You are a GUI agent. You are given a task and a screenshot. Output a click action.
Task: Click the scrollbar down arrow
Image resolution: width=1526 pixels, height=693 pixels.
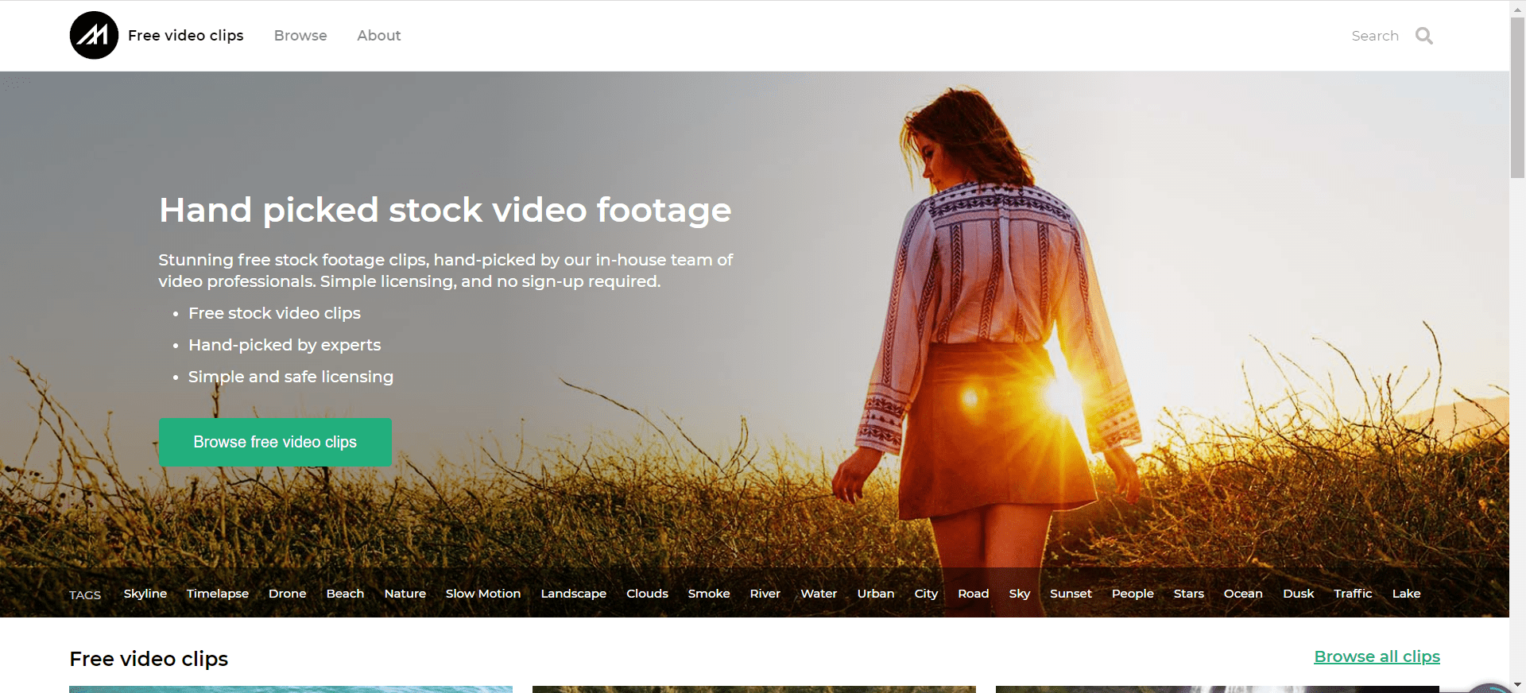(x=1517, y=684)
